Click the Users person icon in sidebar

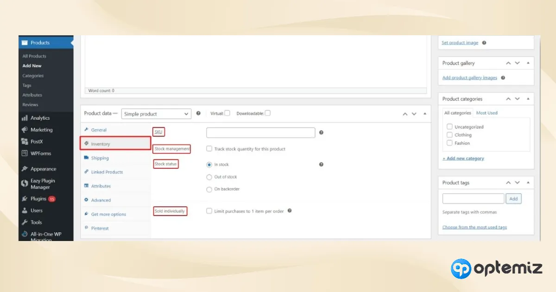tap(25, 210)
